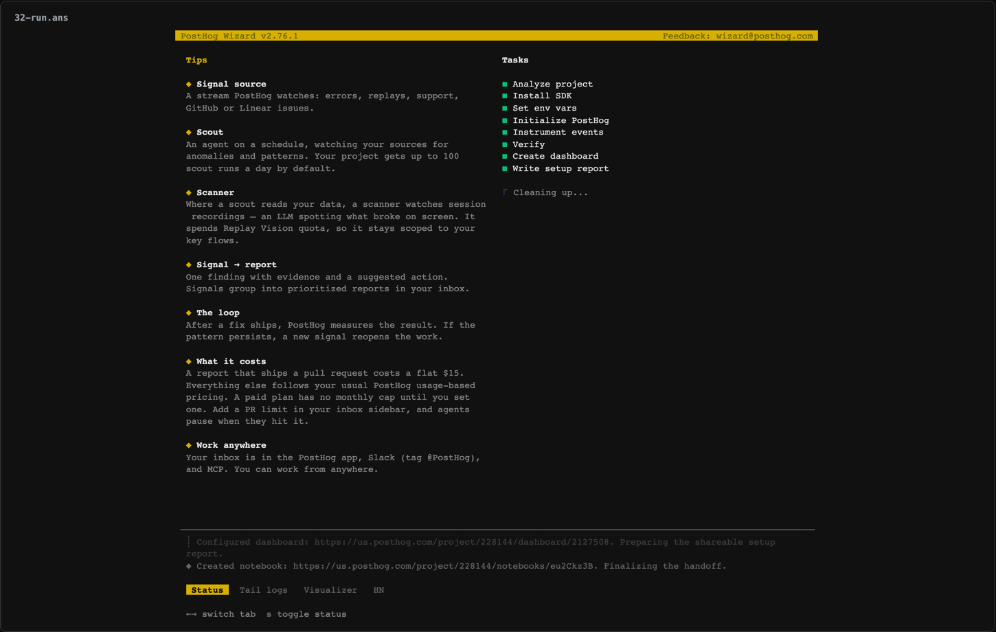
Task: Click the diamond bullet beside Signal → report
Action: [189, 264]
